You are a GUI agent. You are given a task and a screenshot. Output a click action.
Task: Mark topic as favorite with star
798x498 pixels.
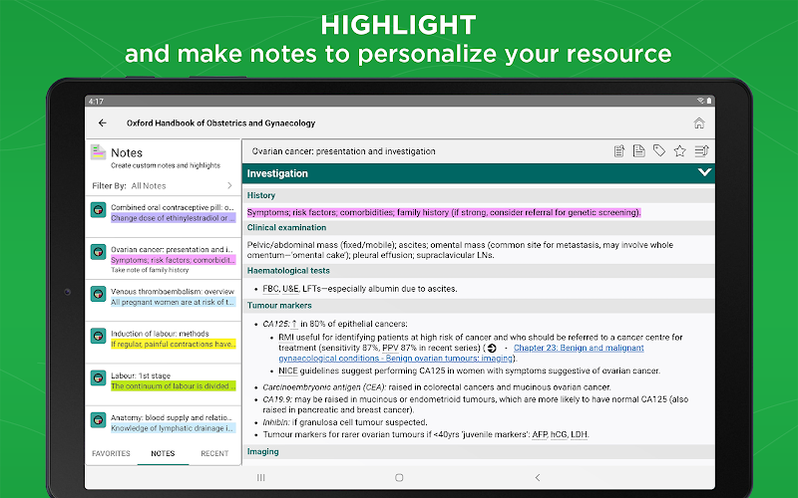pyautogui.click(x=679, y=151)
